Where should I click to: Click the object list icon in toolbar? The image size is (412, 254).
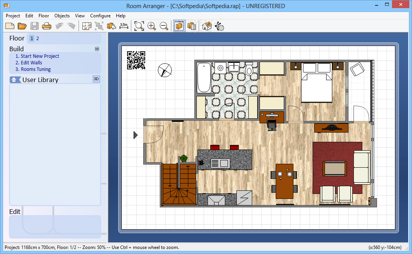192,26
